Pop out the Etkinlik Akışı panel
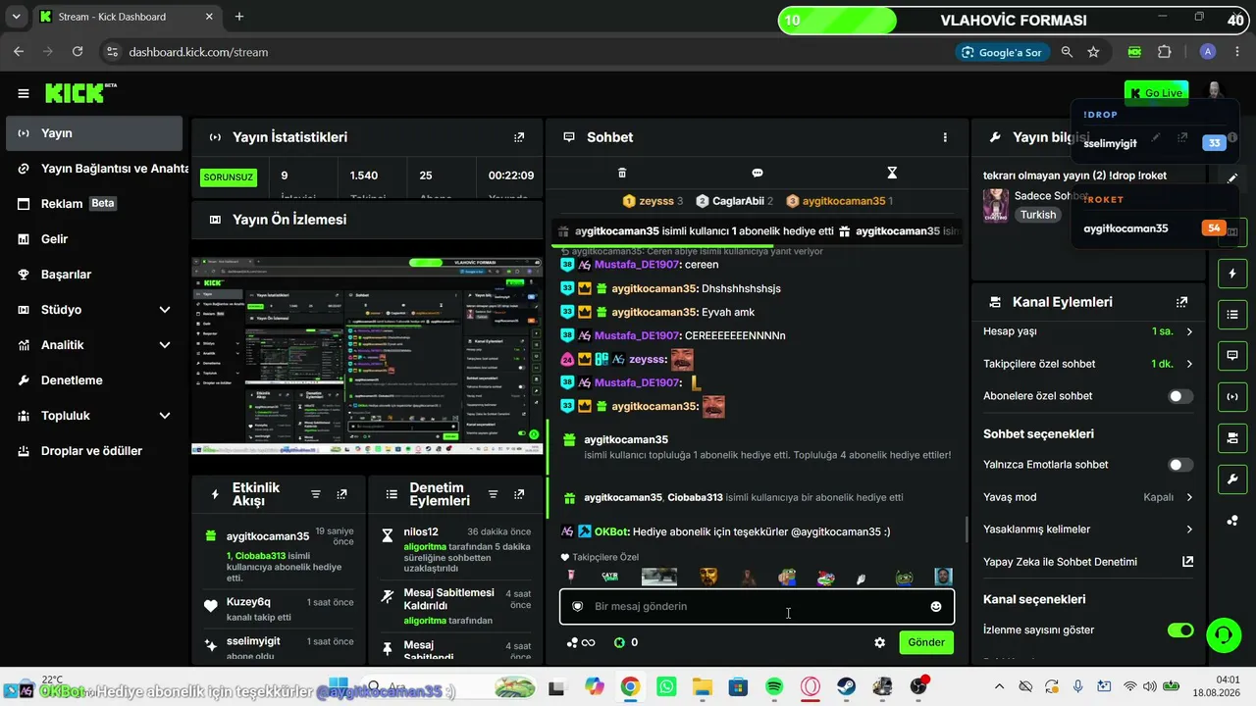 pos(341,494)
